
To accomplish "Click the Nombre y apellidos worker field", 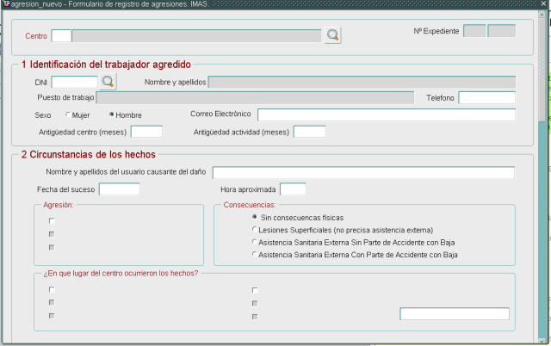I will coord(362,83).
